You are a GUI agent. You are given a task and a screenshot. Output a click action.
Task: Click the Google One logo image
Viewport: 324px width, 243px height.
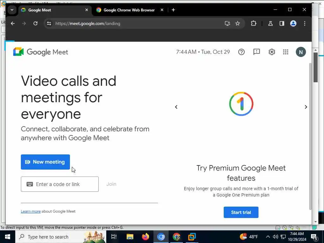point(241,104)
